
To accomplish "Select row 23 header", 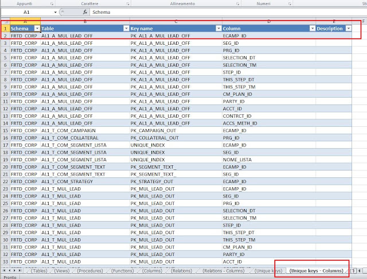I will coord(5,189).
